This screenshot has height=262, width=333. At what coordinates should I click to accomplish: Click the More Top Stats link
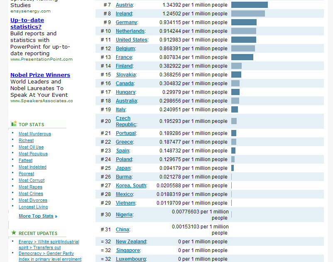click(x=36, y=216)
